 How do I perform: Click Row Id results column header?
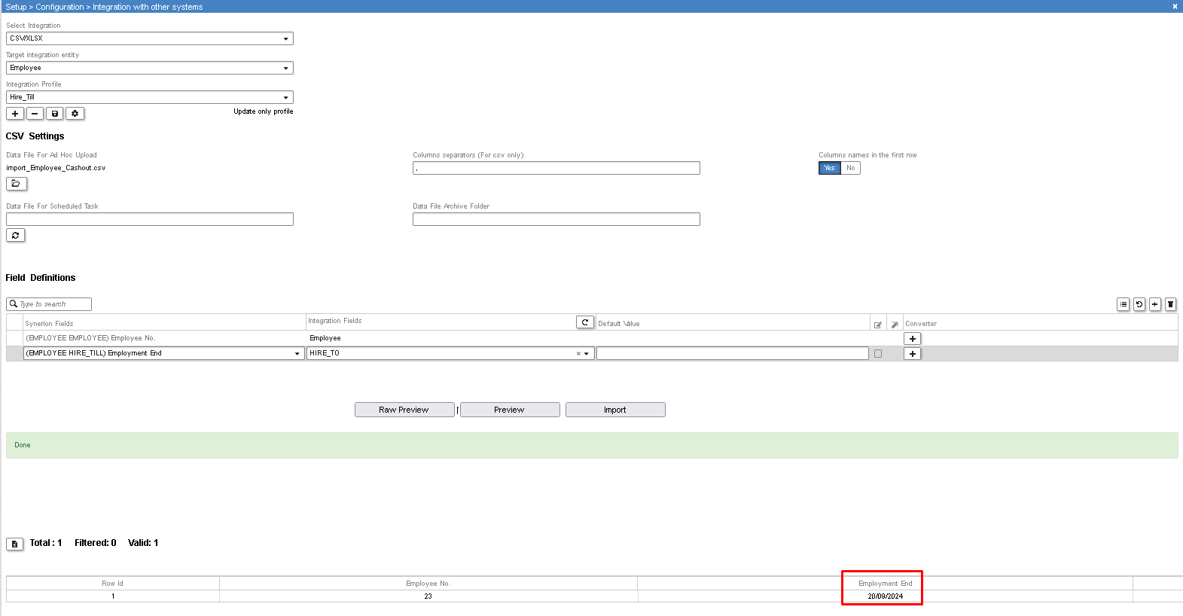113,584
